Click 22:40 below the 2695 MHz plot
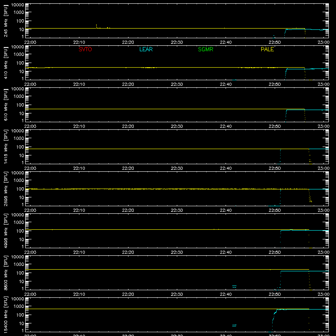 [226, 210]
